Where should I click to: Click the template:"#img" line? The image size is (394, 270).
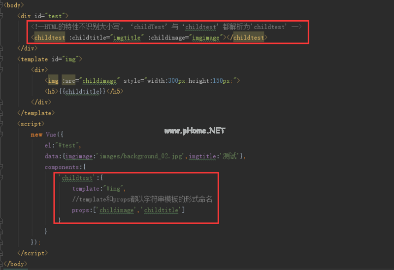[x=99, y=189]
